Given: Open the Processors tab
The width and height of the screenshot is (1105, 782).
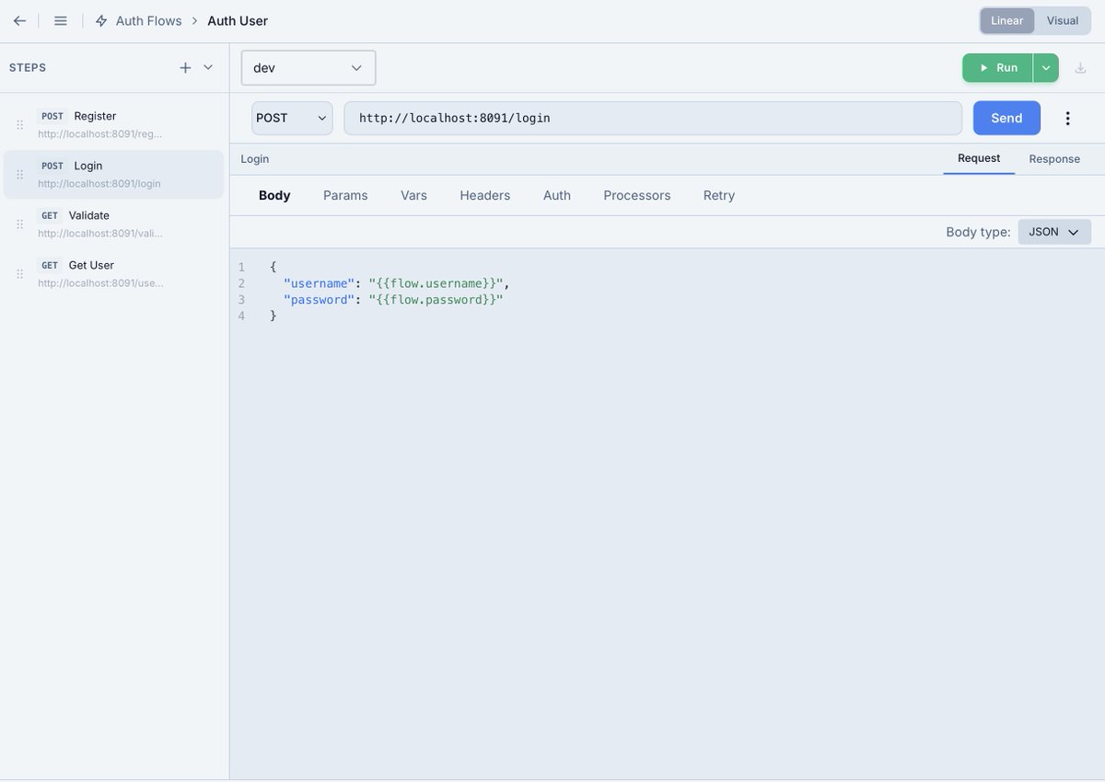Looking at the screenshot, I should (x=637, y=195).
